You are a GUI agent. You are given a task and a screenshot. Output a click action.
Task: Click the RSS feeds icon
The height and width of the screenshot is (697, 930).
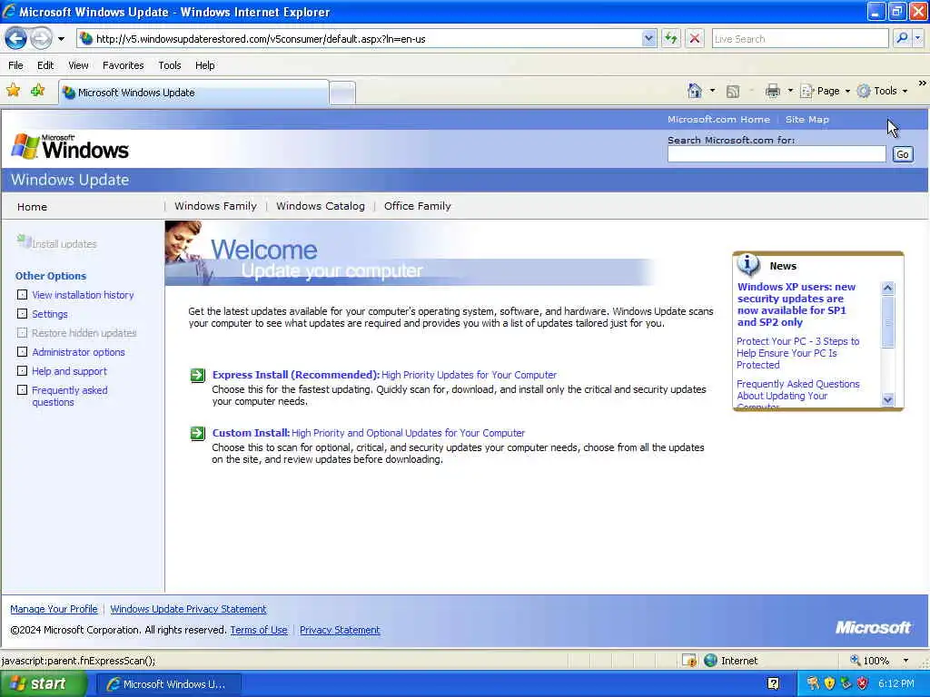tap(733, 91)
